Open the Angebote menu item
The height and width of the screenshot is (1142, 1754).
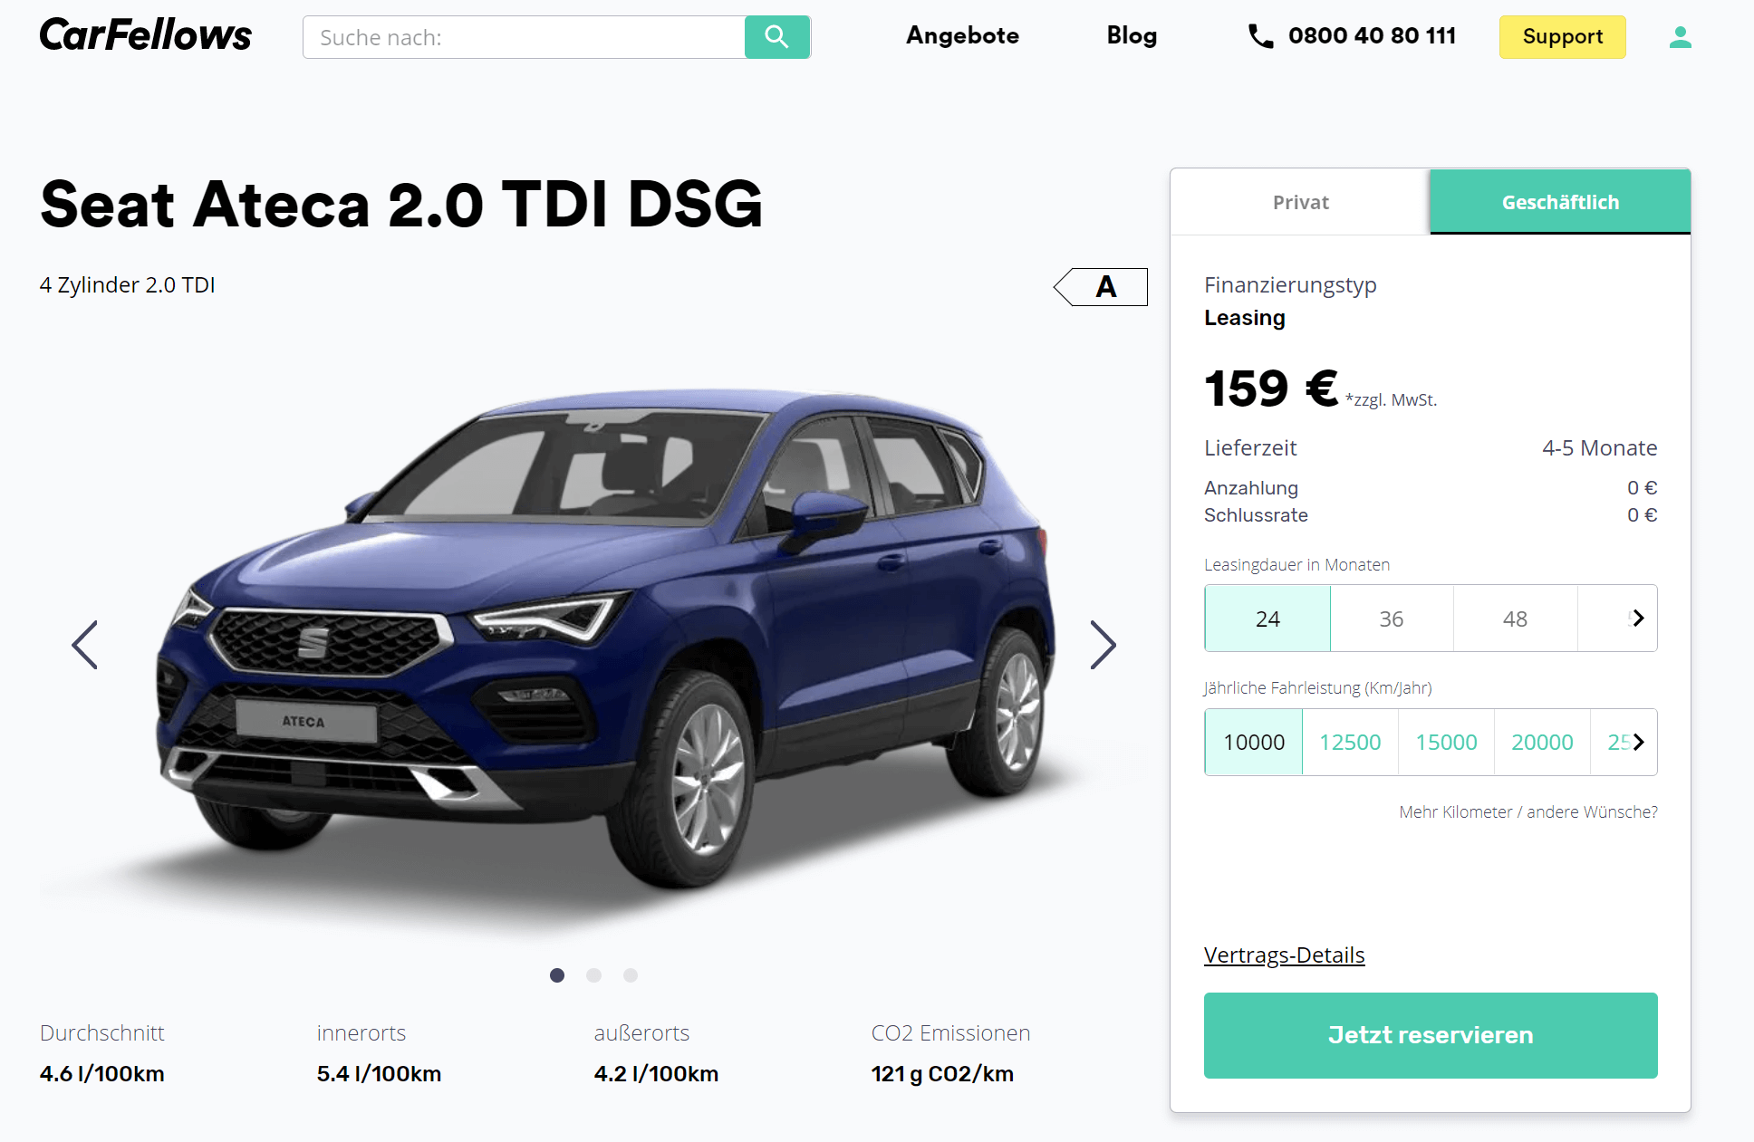[x=962, y=36]
